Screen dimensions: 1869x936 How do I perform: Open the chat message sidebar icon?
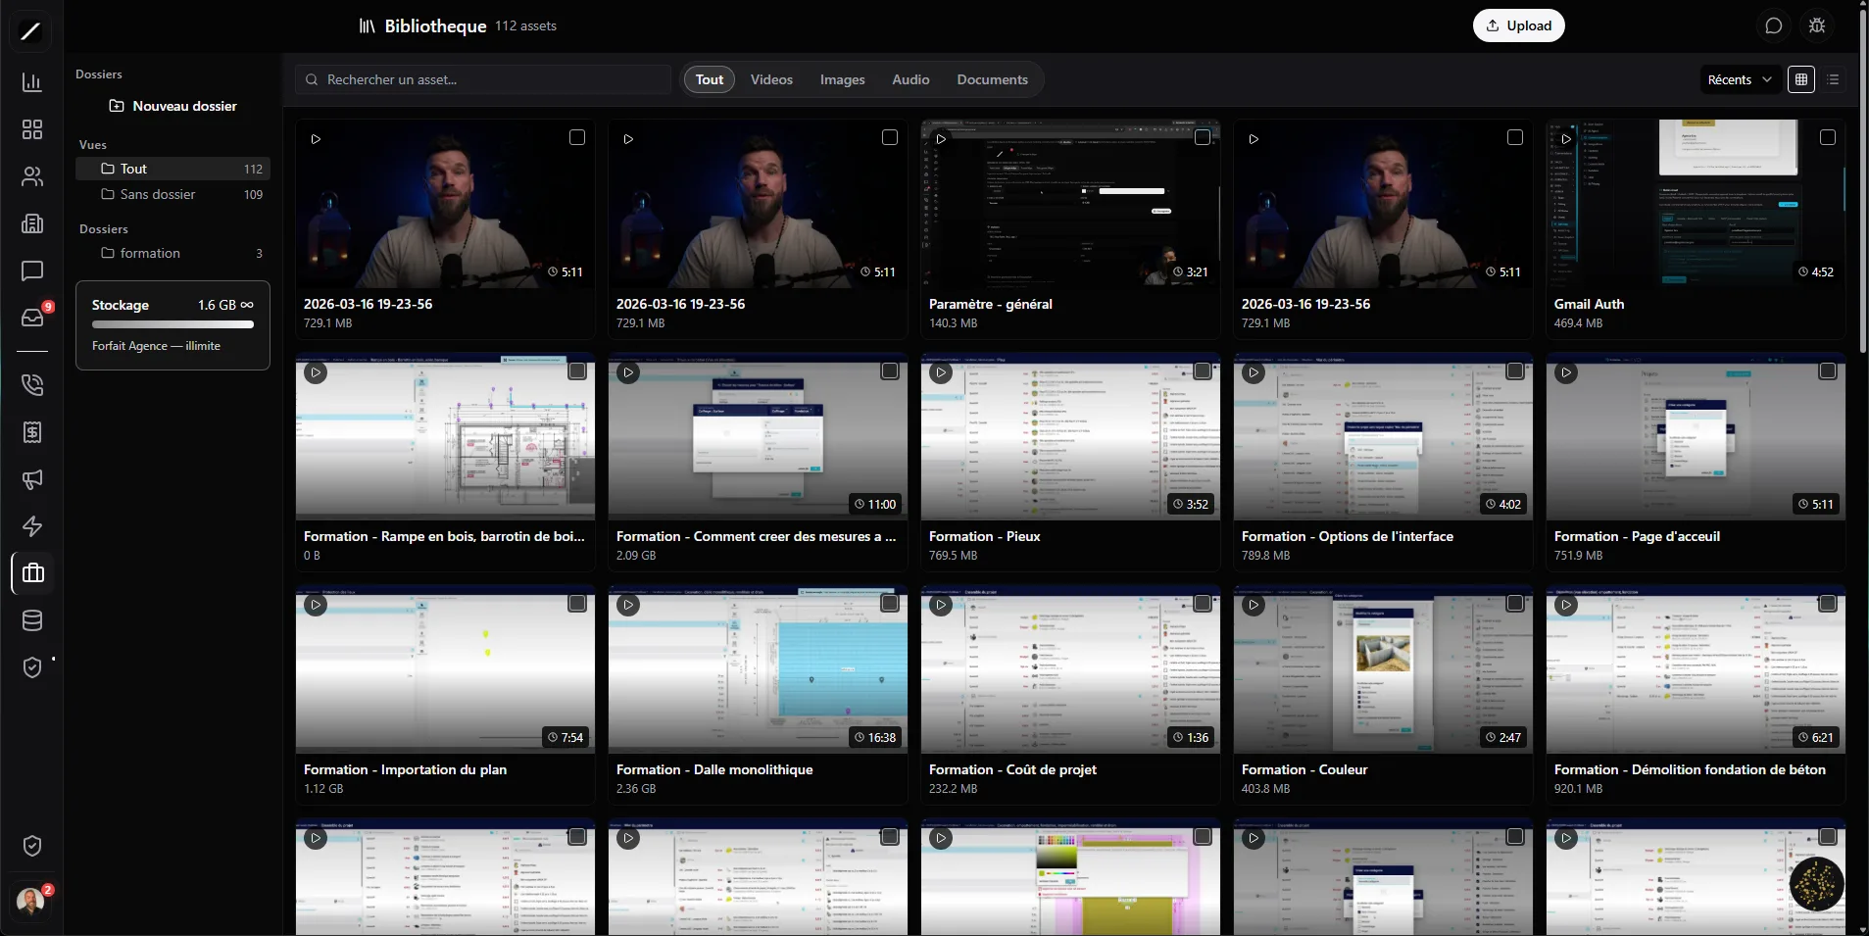pyautogui.click(x=32, y=271)
